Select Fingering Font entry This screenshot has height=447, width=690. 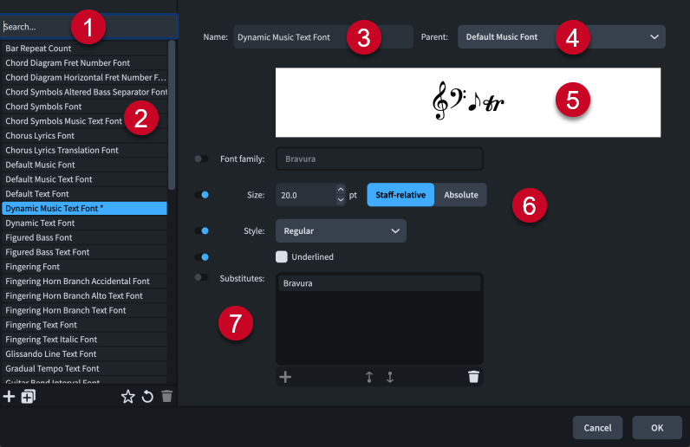coord(84,267)
